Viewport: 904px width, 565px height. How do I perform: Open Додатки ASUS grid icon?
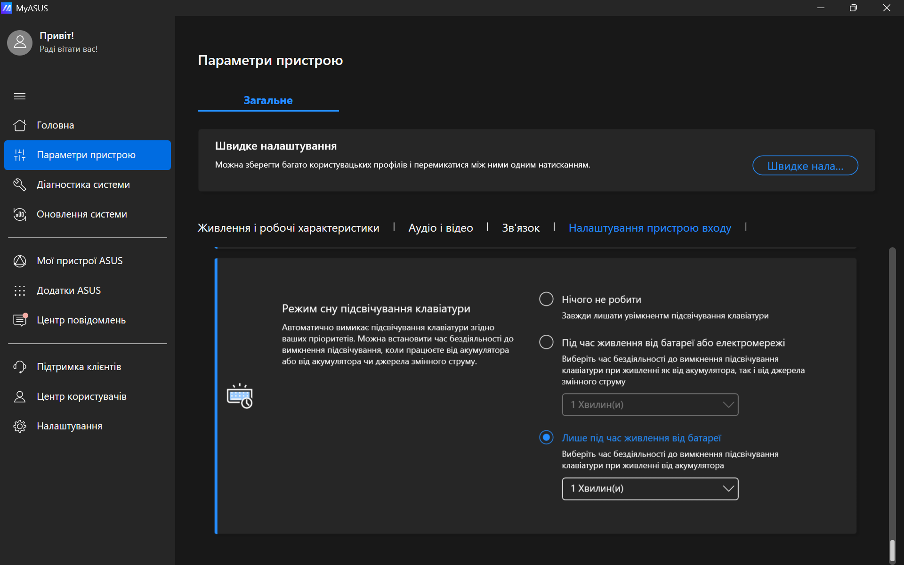[x=20, y=291]
